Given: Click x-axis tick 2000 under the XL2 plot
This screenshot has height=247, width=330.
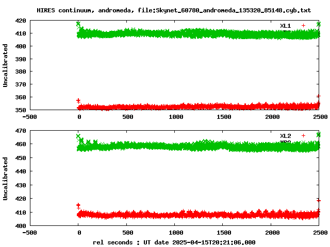Looking at the screenshot, I should (272, 233).
